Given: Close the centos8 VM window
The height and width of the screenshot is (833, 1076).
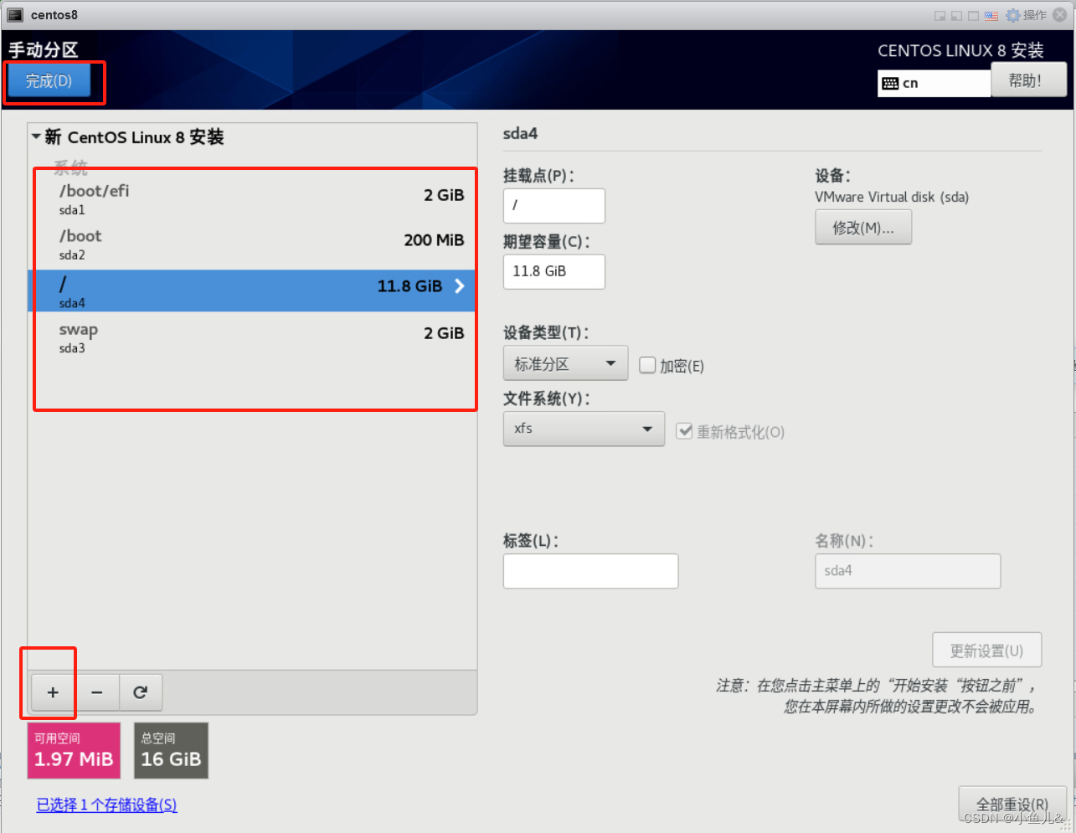Looking at the screenshot, I should (1060, 15).
